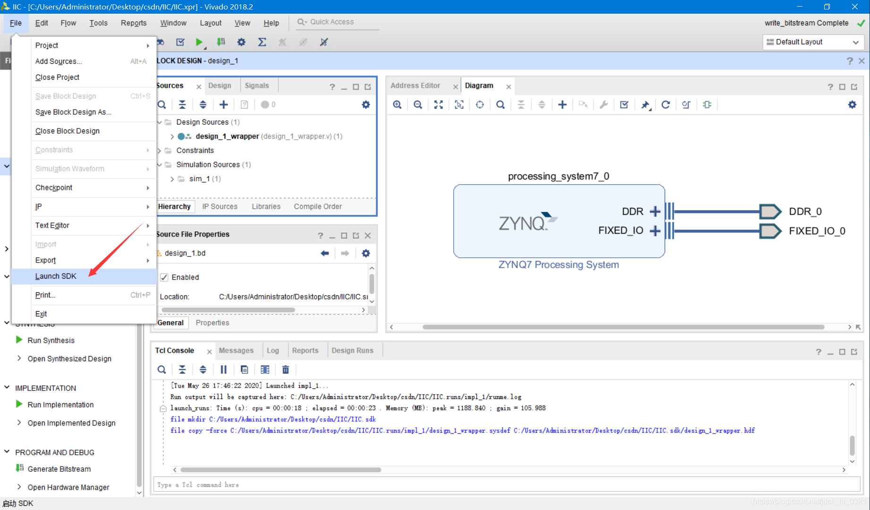Click Add IP plus icon in Diagram toolbar

click(562, 105)
